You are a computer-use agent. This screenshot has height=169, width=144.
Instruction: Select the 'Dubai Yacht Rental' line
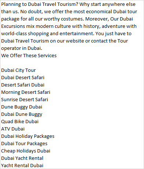click(x=22, y=158)
